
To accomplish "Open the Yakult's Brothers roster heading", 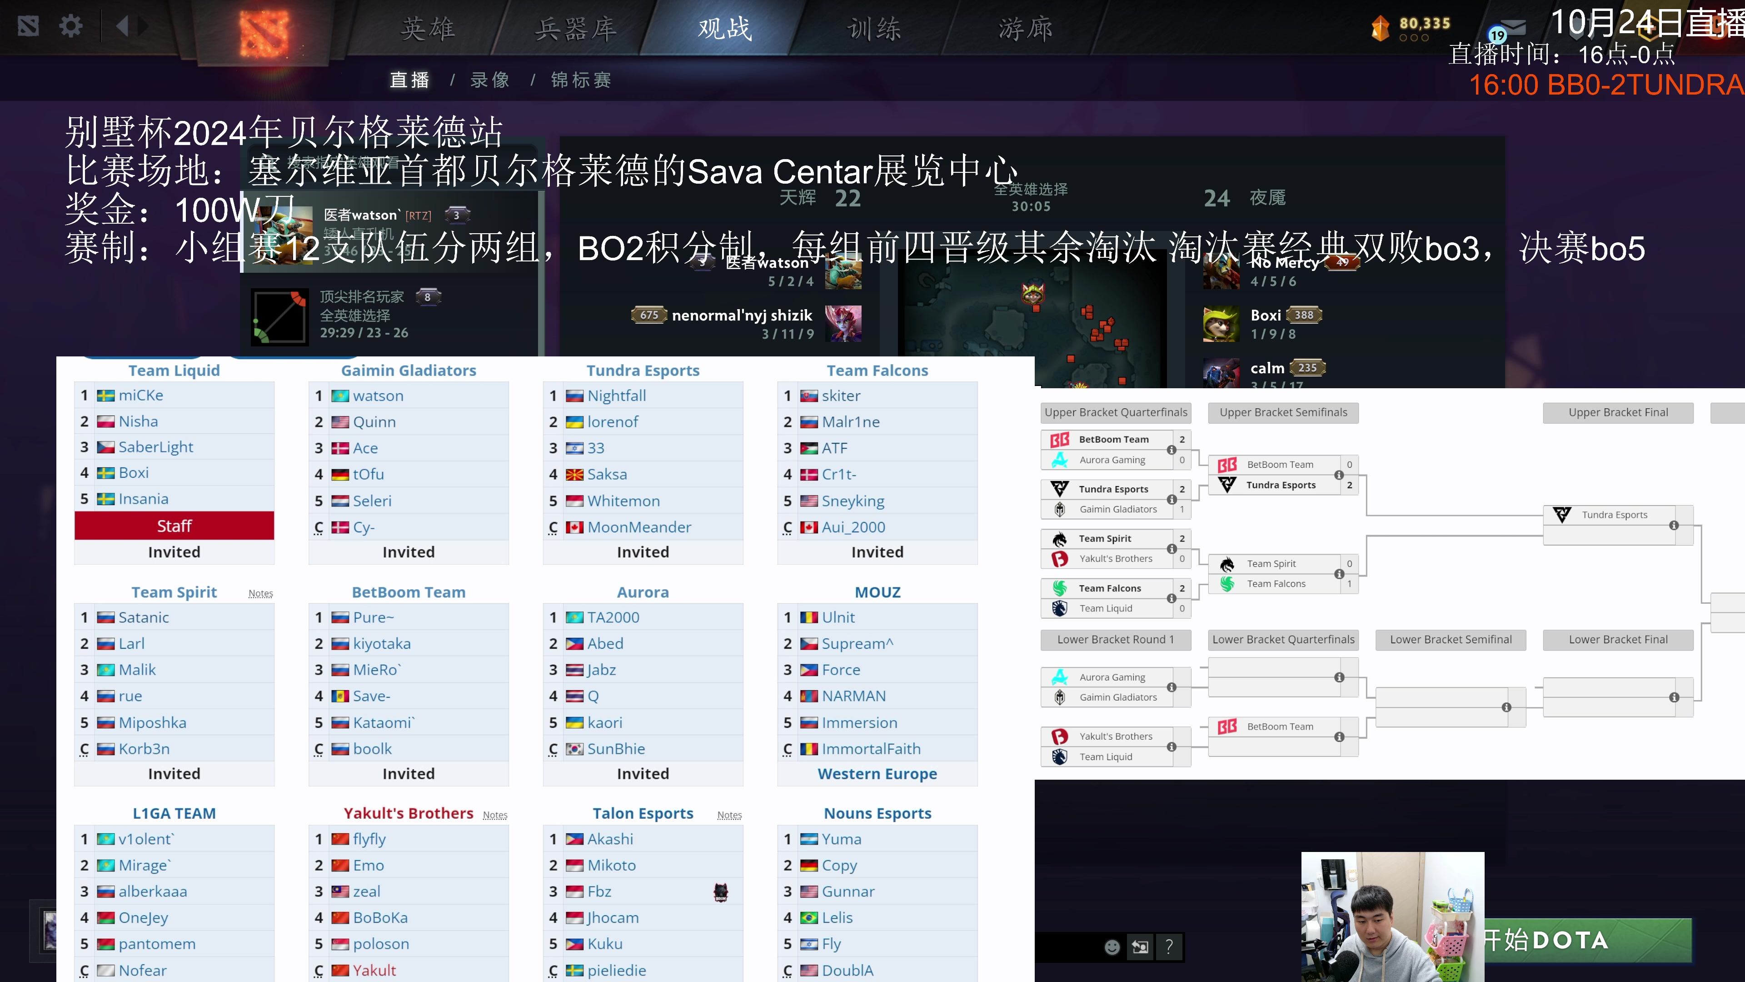I will tap(409, 813).
